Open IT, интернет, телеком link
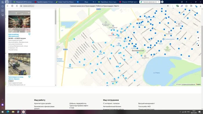 (x=111, y=103)
